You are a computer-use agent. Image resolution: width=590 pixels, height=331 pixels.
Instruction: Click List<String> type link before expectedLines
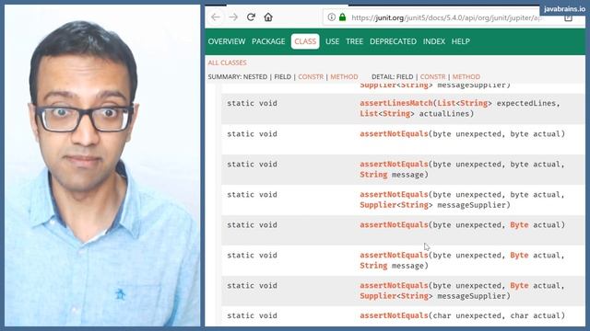click(x=465, y=103)
